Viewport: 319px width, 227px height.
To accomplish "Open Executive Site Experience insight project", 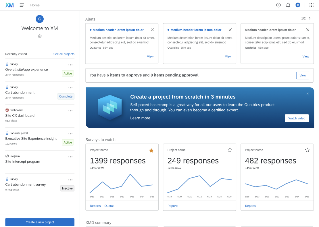I will (x=31, y=138).
